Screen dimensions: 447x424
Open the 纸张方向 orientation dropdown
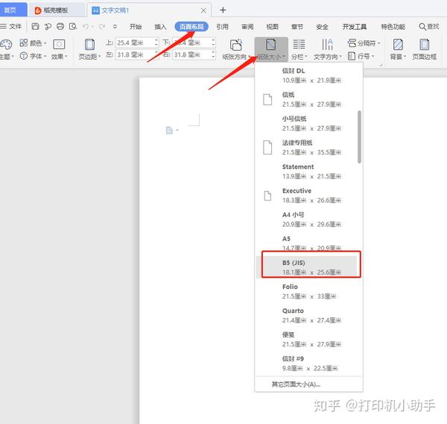(236, 49)
